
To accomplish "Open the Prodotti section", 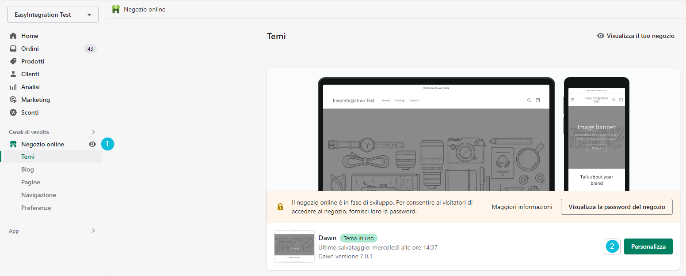I will pos(33,61).
